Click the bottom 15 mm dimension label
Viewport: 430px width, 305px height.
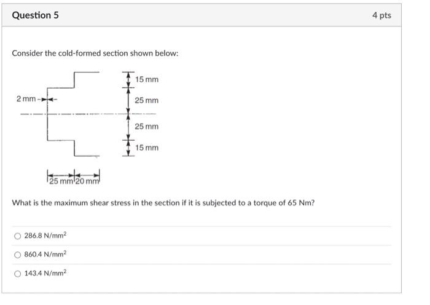[x=147, y=148]
